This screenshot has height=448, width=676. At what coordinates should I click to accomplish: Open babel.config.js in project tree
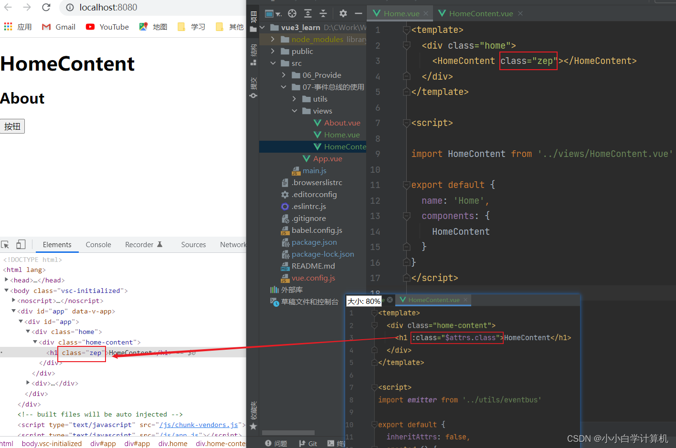[x=311, y=230]
